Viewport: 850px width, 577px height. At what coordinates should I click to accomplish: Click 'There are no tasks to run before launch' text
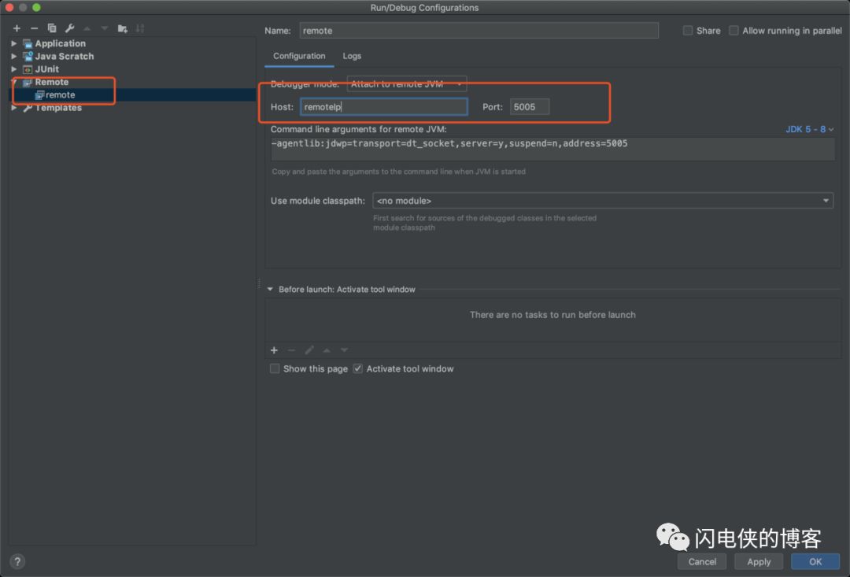552,315
